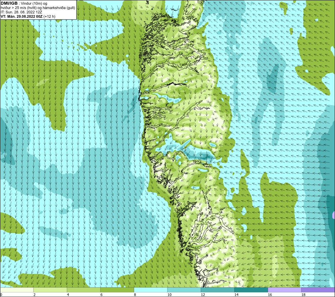Click the 'DMI/IGB : Vindur (10m) og' title line
The height and width of the screenshot is (297, 335).
point(24,3)
